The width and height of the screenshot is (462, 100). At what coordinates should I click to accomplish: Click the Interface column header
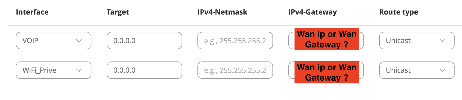click(x=32, y=12)
